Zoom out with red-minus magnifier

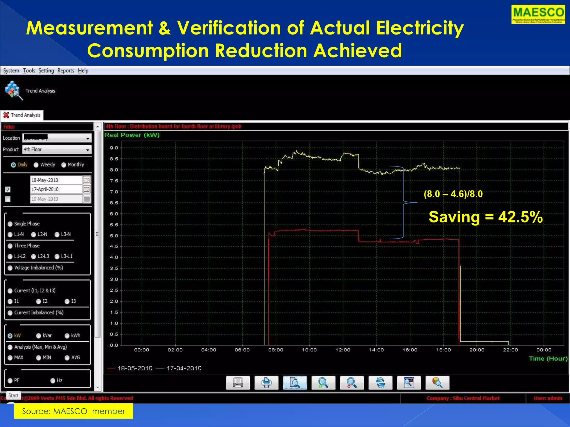click(x=352, y=383)
